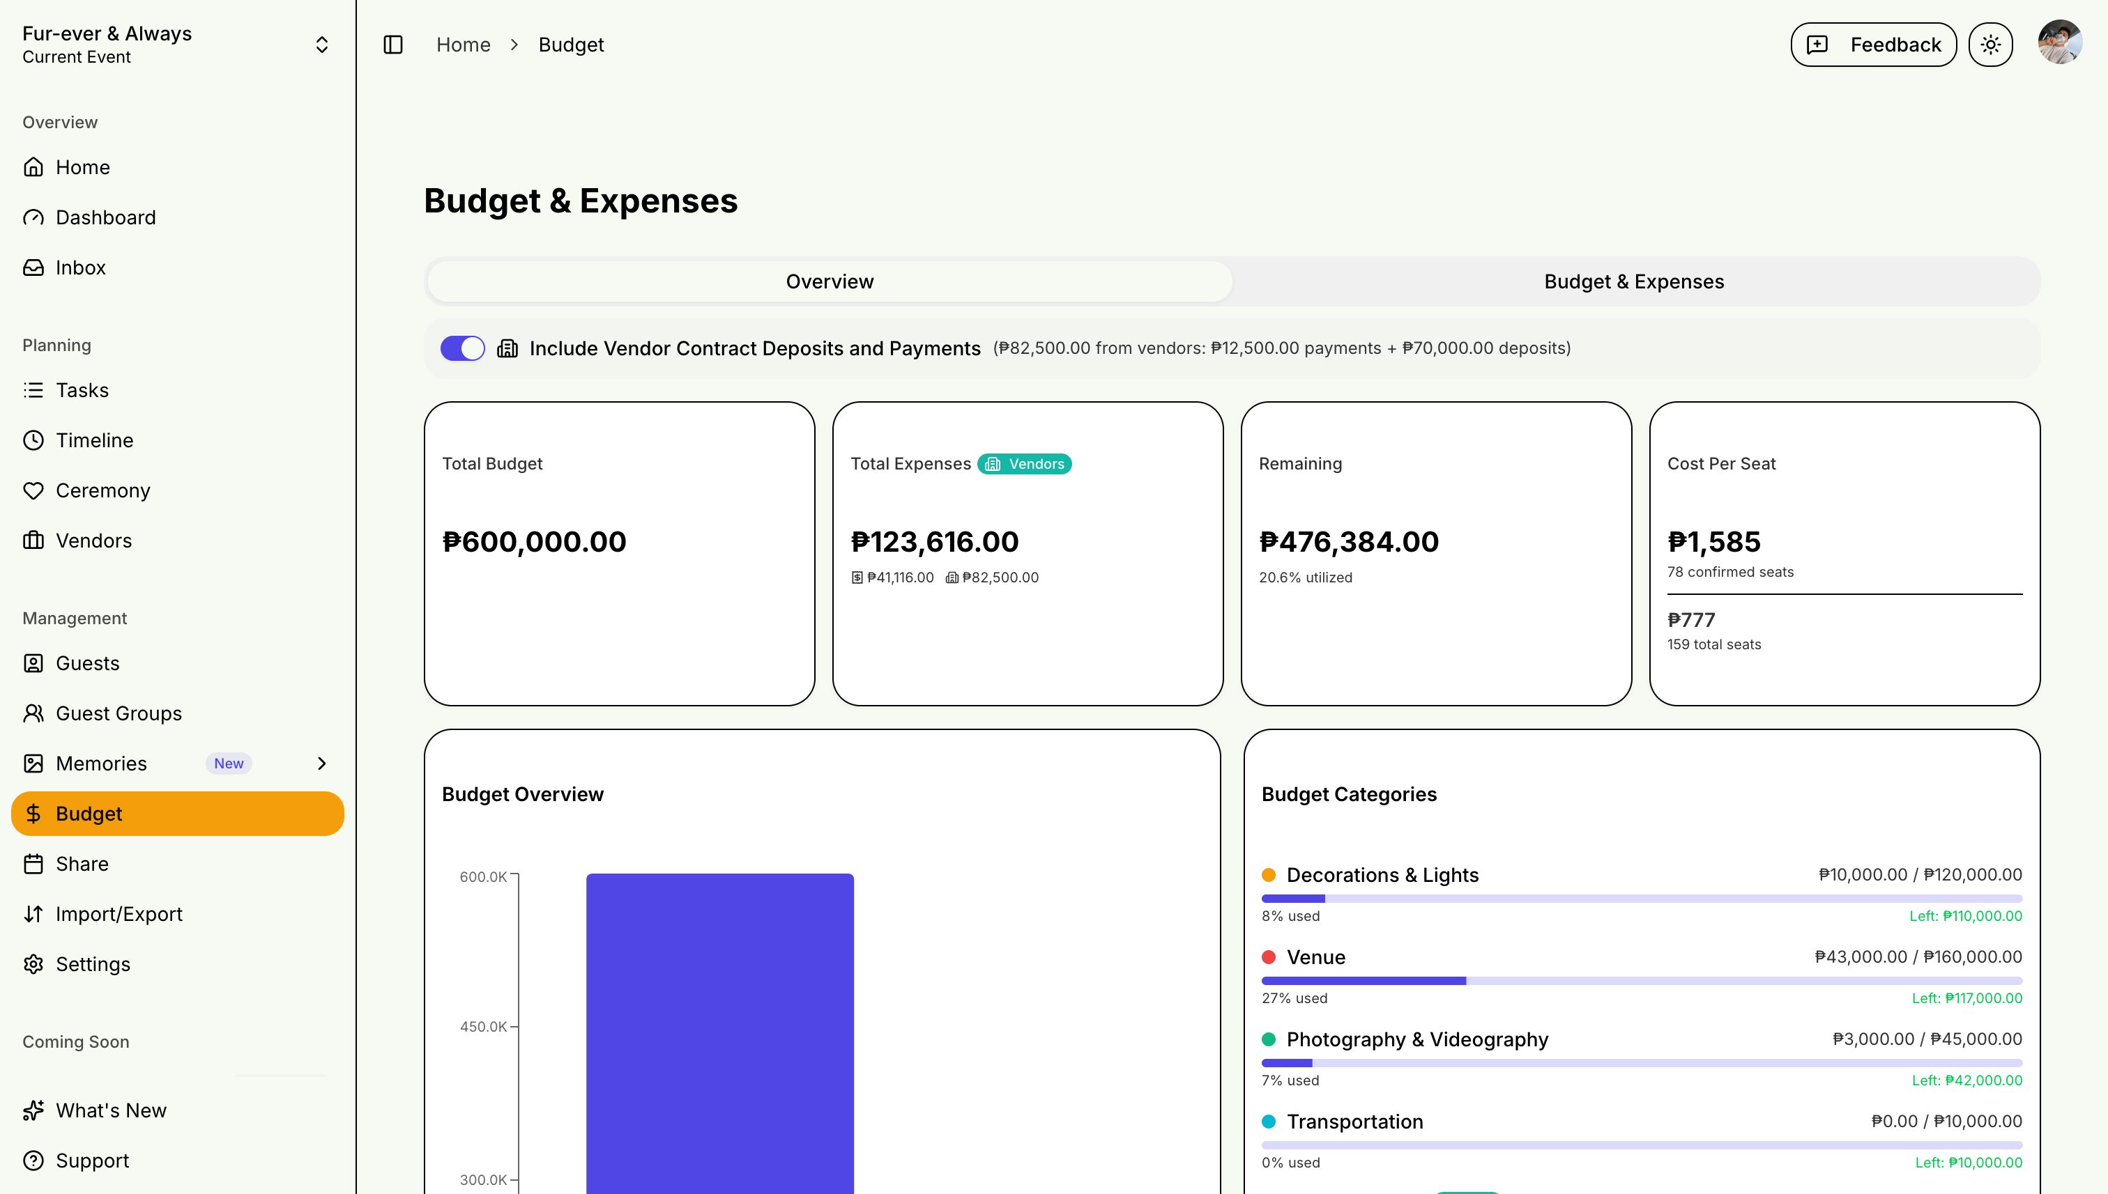Click the Feedback button

coord(1873,45)
